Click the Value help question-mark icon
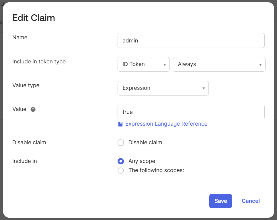This screenshot has width=277, height=220. click(x=33, y=109)
